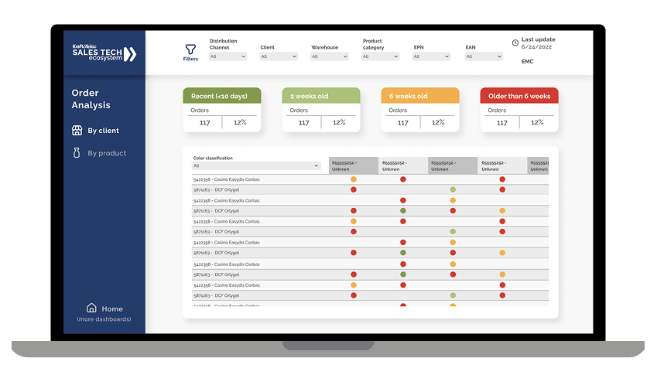Click the Home house icon
This screenshot has width=664, height=385.
coord(91,308)
